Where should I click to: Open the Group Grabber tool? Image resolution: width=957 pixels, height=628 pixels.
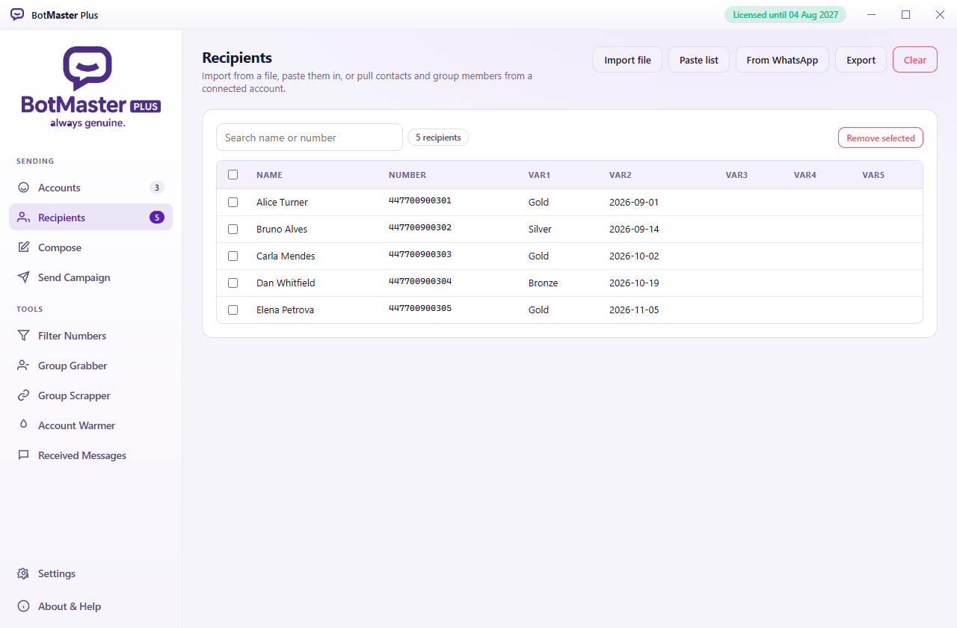click(90, 366)
